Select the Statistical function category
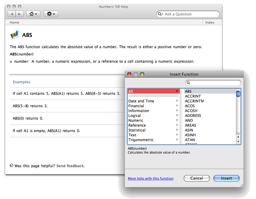 154,130
